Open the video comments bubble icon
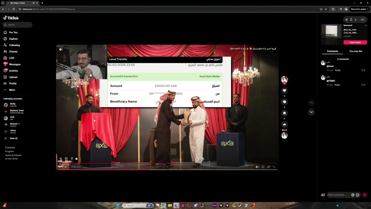 coord(284,102)
